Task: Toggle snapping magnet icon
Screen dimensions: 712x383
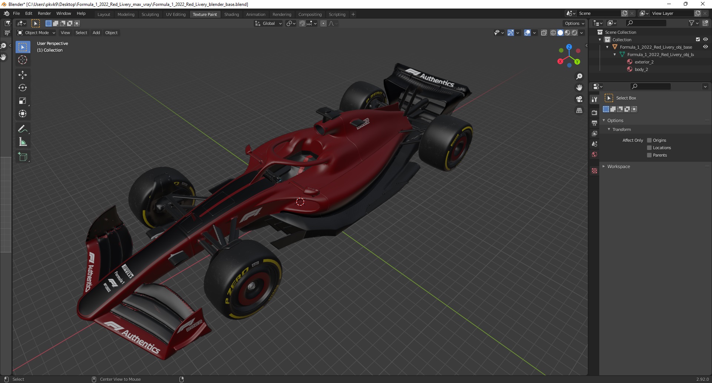Action: [302, 23]
